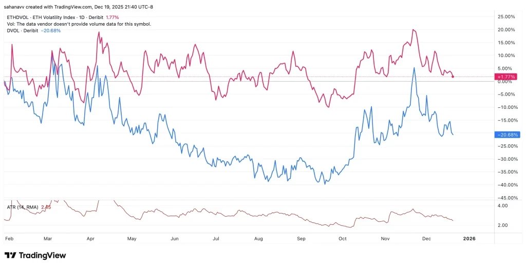Click the 2.00 ATR axis label

tap(503, 225)
